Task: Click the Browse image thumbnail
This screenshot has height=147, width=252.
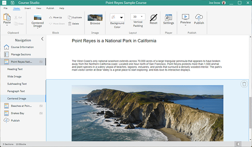Action: click(95, 17)
